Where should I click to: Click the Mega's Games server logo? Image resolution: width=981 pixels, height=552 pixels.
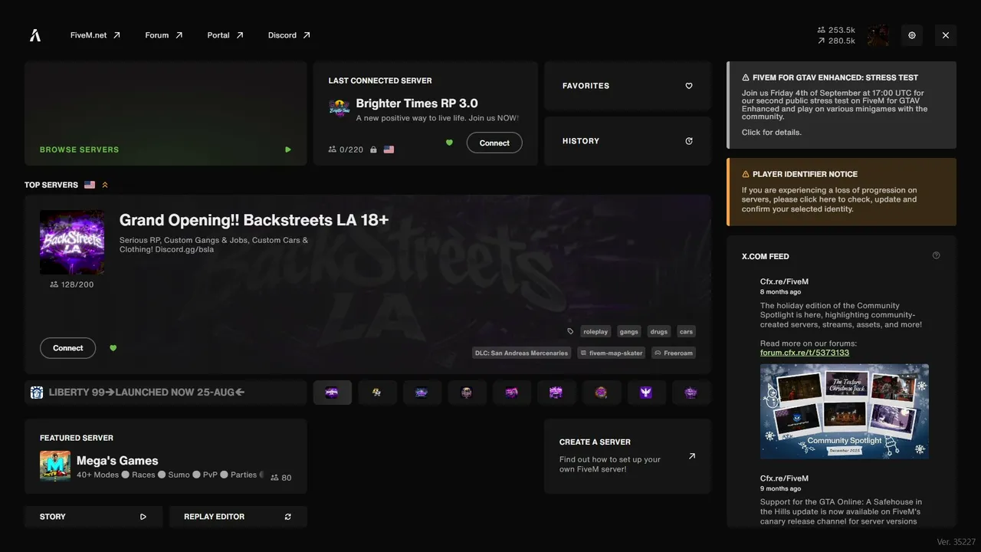[x=55, y=466]
